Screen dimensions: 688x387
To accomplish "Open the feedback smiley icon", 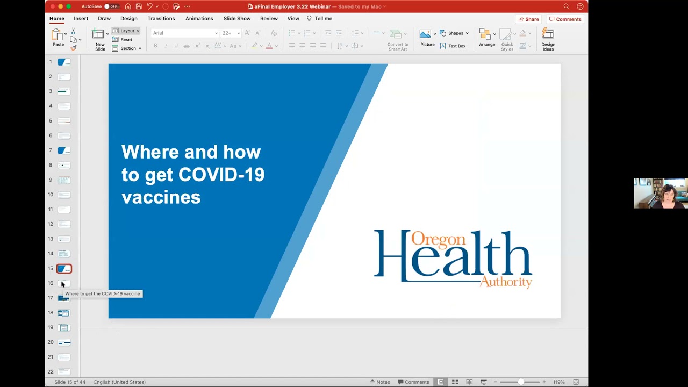I will [580, 6].
